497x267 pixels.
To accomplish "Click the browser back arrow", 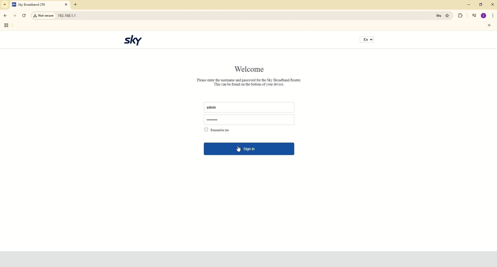I will tap(5, 16).
